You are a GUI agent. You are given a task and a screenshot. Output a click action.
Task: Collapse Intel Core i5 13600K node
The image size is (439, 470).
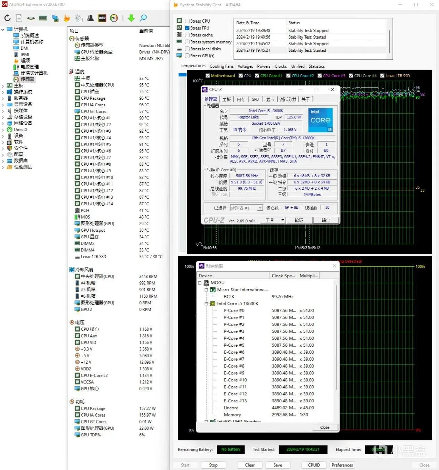pos(206,304)
